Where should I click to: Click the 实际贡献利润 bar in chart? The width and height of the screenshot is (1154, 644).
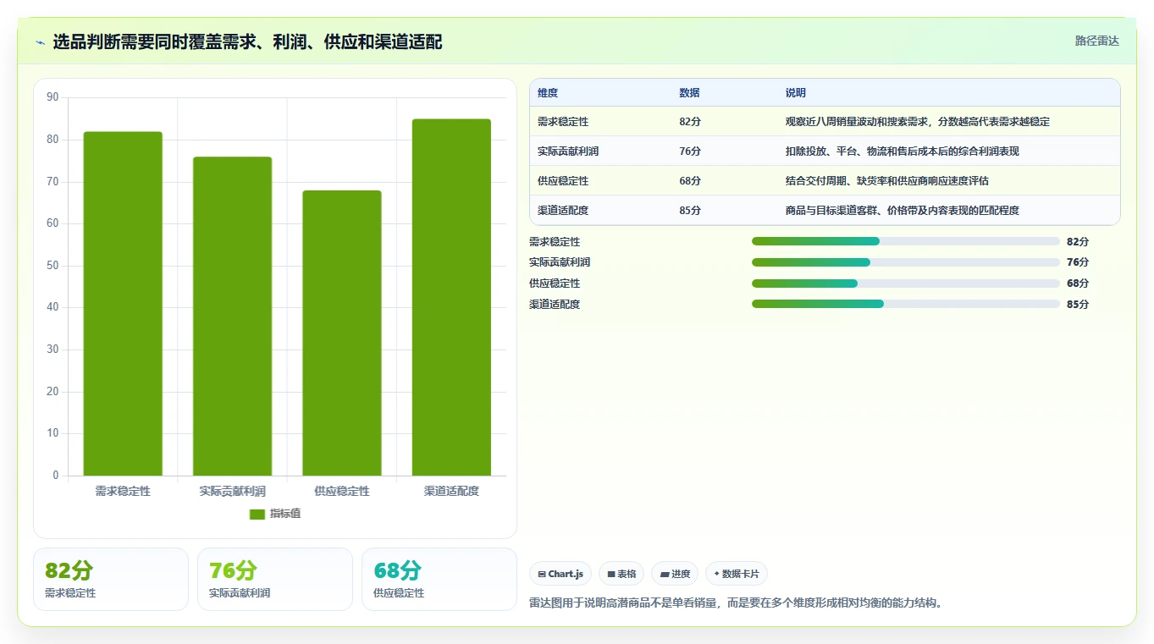[232, 316]
